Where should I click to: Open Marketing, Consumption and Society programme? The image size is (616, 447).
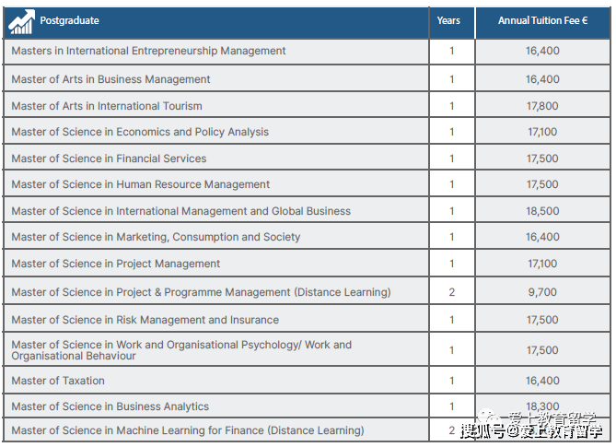156,237
